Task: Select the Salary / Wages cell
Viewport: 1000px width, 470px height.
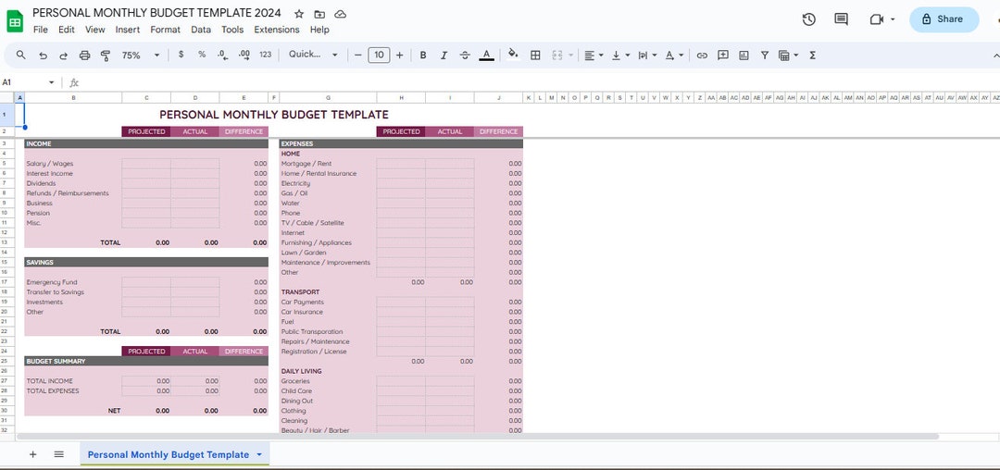Action: pos(73,164)
